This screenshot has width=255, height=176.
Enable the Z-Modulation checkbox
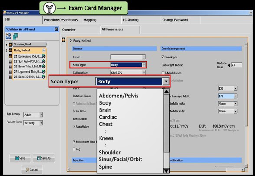163,73
